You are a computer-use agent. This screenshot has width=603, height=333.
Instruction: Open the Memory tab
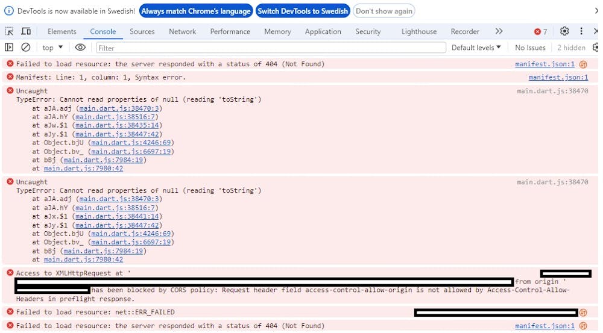pyautogui.click(x=277, y=31)
